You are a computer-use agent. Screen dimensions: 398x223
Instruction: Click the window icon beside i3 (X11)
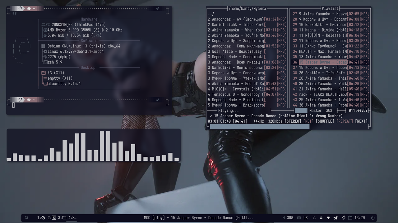(x=43, y=73)
